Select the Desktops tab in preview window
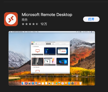This screenshot has height=92, width=108. [x=48, y=44]
